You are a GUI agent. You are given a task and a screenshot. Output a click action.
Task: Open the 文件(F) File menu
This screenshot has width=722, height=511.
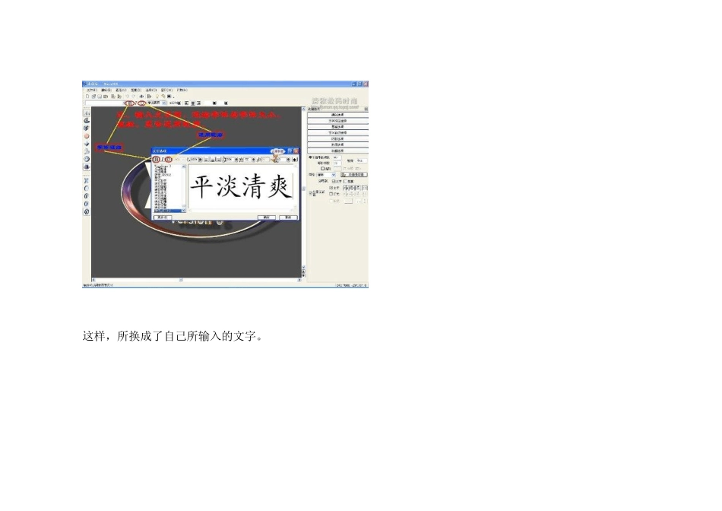pos(92,90)
